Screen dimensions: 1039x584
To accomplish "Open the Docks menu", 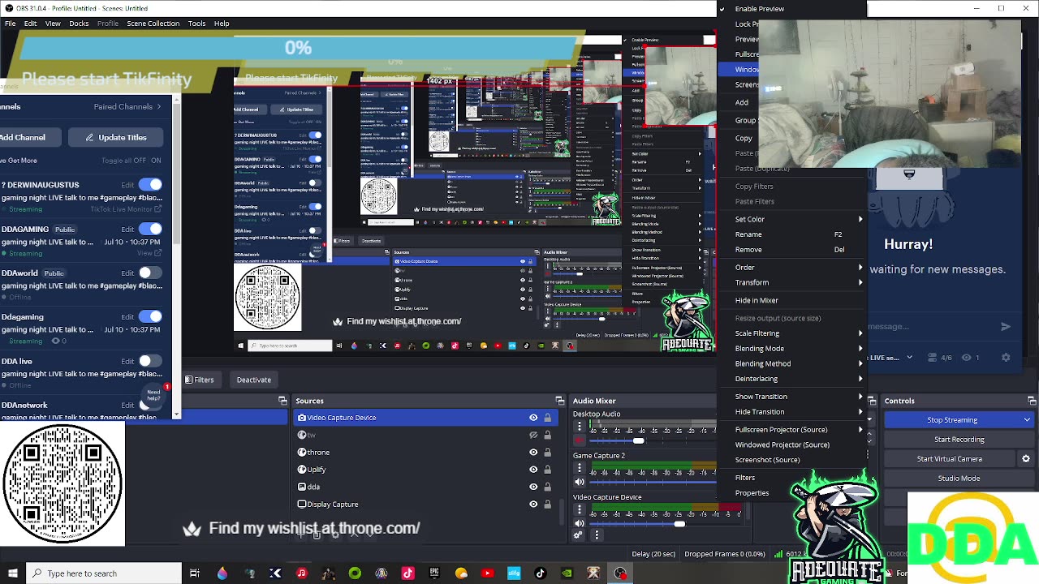I will 79,24.
